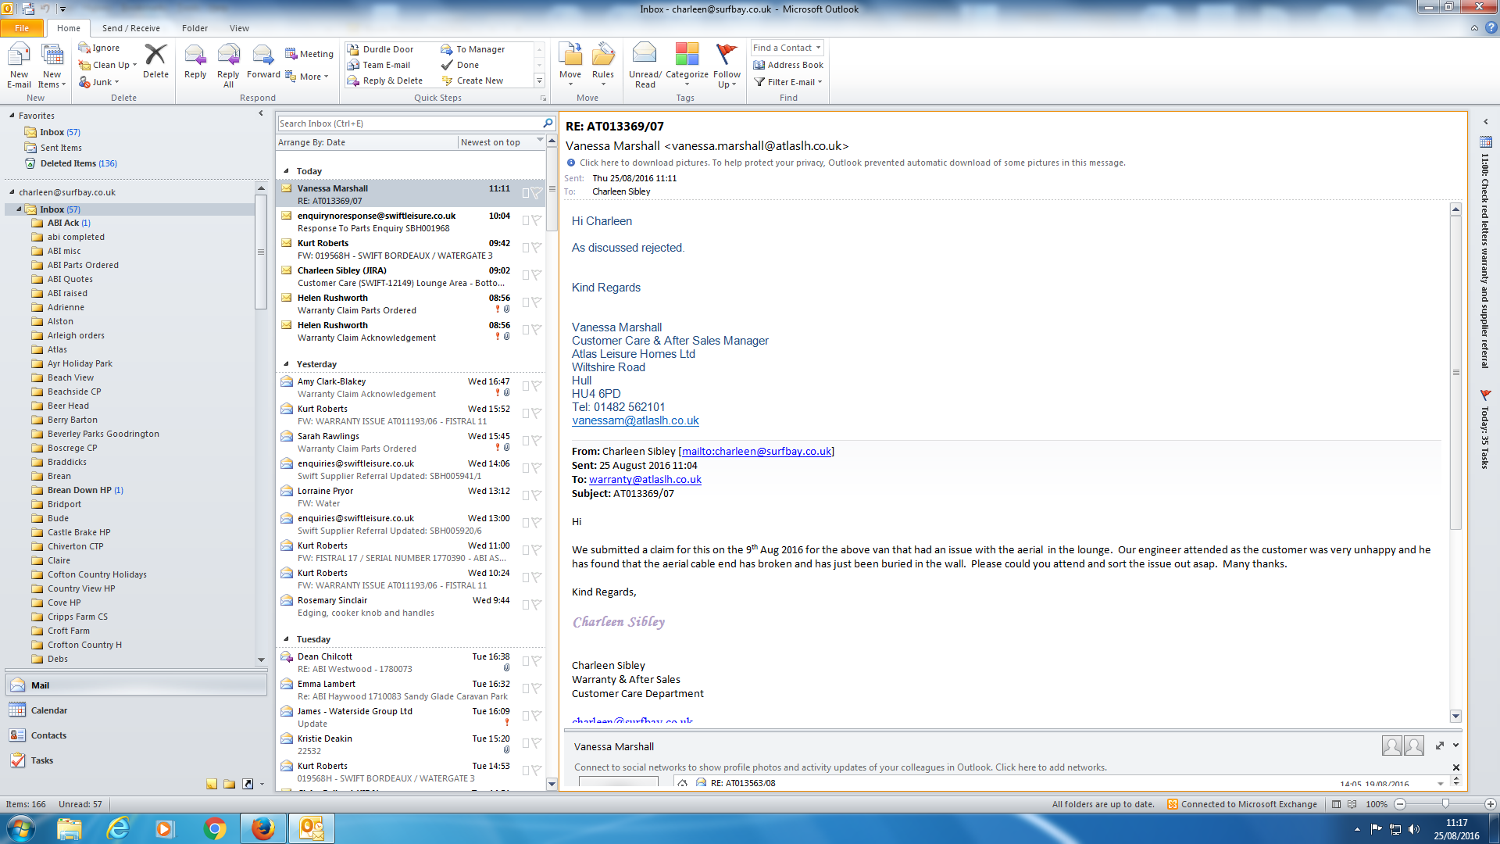The width and height of the screenshot is (1500, 844).
Task: Open the Send / Receive tab
Action: pos(130,28)
